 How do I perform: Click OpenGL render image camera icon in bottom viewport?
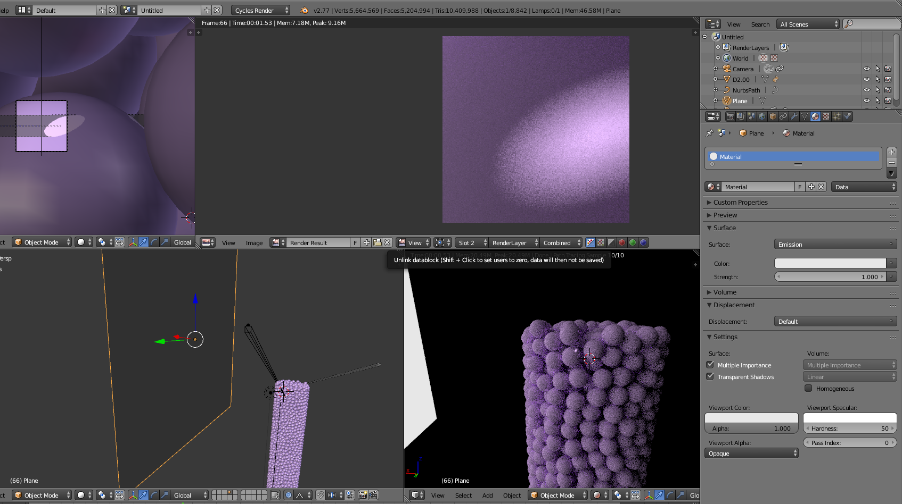coord(363,495)
